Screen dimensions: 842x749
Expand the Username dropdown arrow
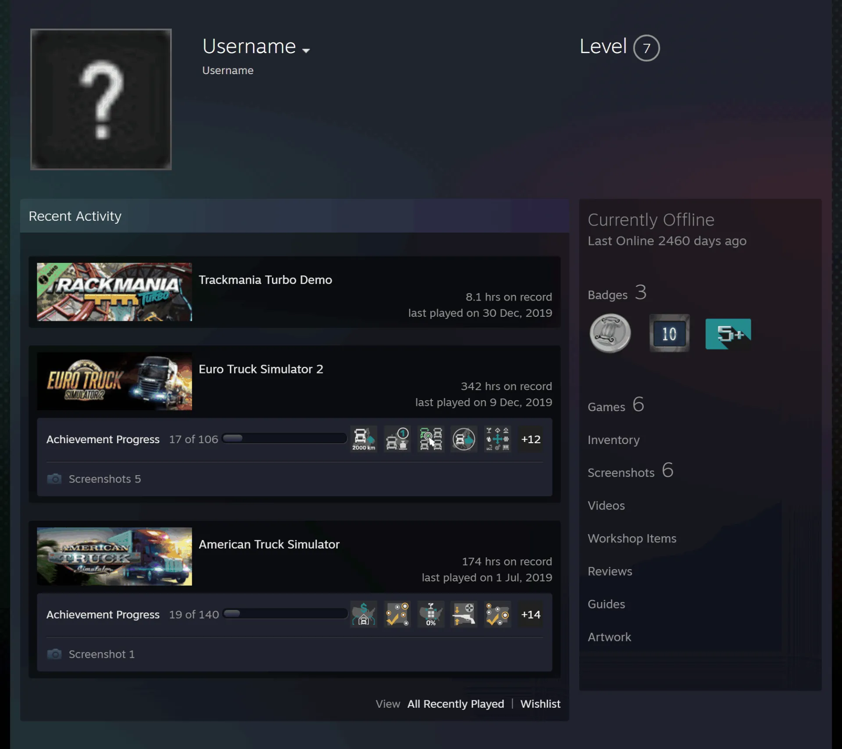click(306, 50)
